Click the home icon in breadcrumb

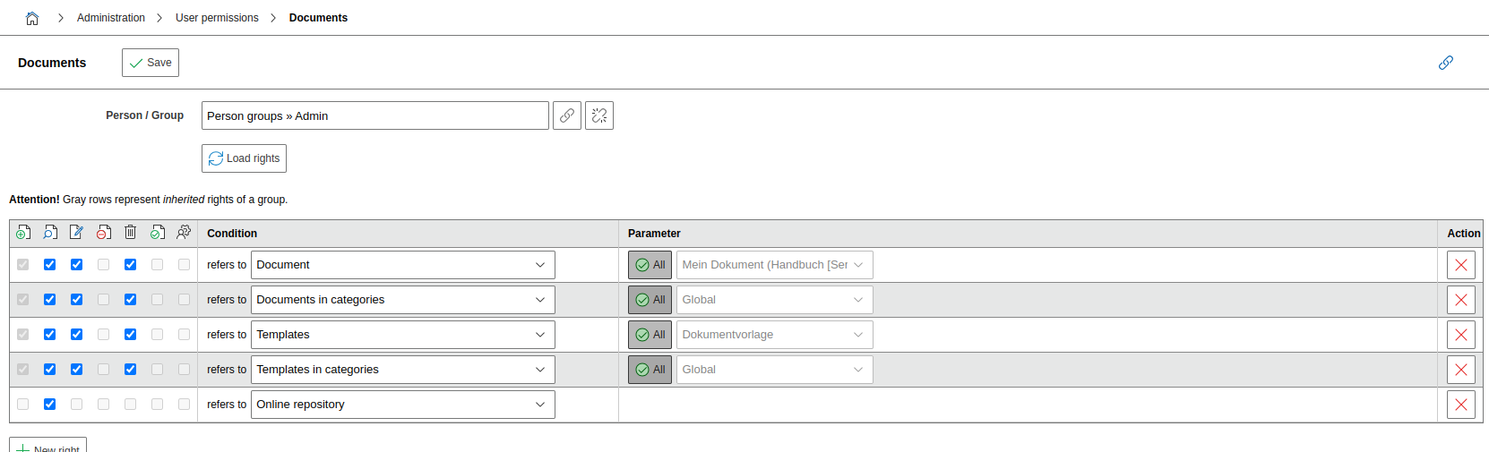point(32,18)
